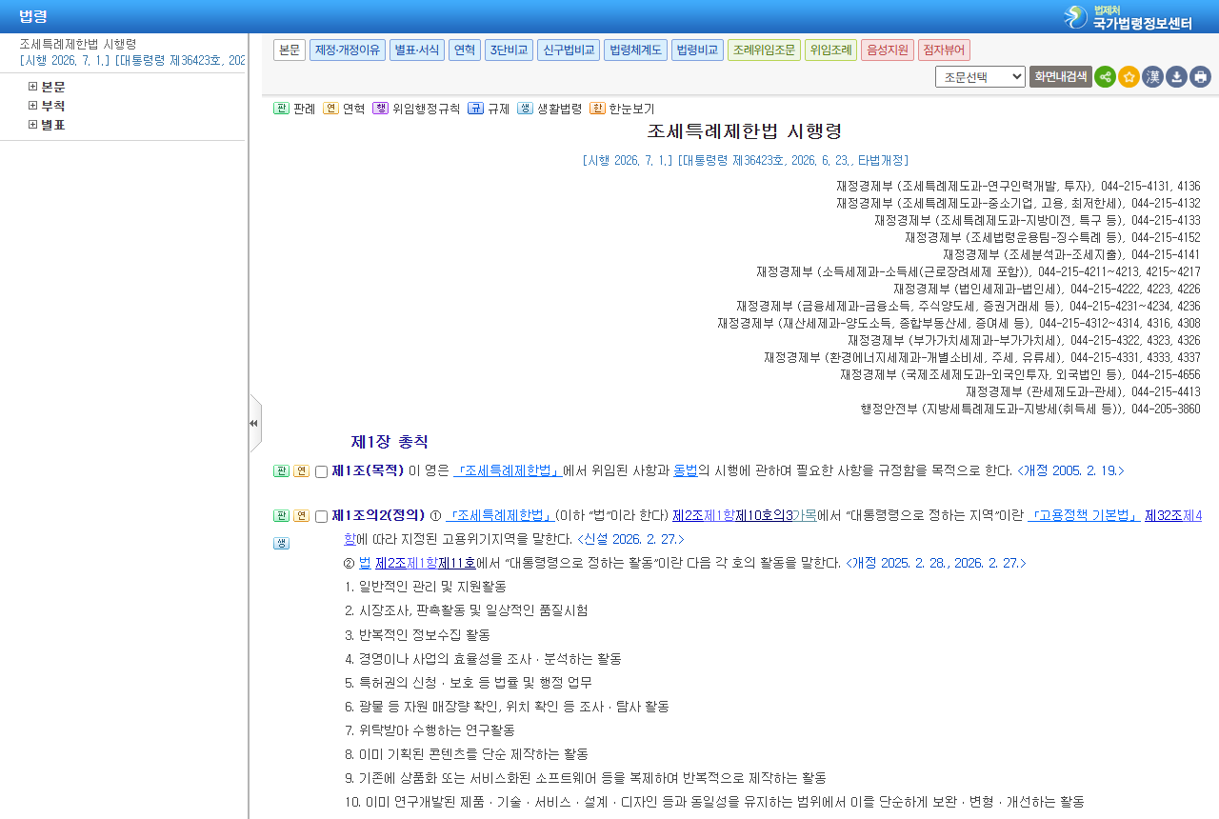Click the 행정안전부 contact line
The image size is (1219, 819).
pyautogui.click(x=1030, y=409)
